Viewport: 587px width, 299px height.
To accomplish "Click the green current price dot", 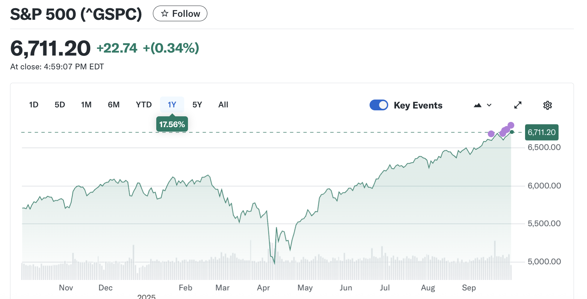I will coord(512,132).
